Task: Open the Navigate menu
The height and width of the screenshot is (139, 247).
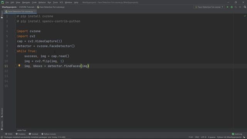Action: (x=26, y=3)
